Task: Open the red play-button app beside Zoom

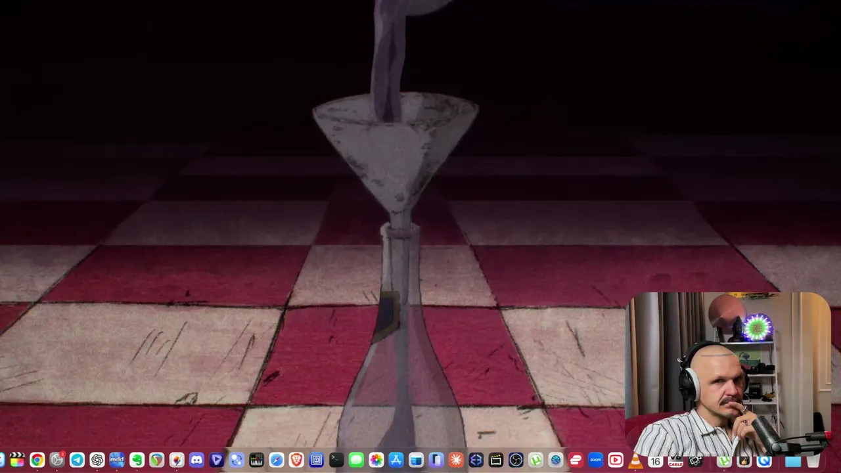Action: [616, 461]
